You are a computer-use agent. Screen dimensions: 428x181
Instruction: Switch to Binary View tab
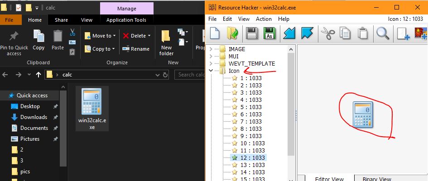(x=377, y=179)
